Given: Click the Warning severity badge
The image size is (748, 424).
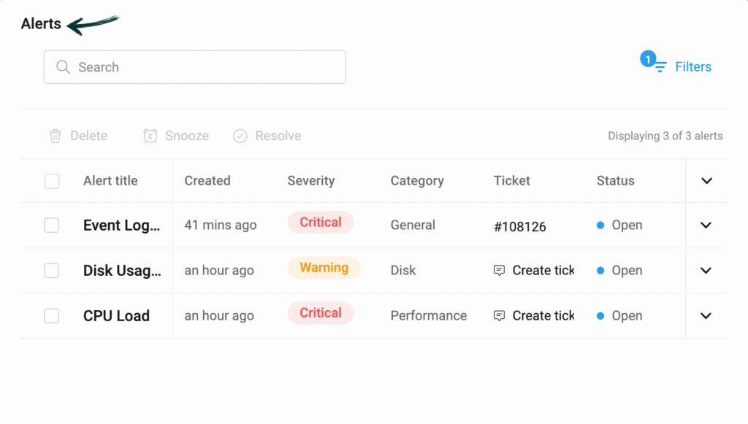Looking at the screenshot, I should pos(324,268).
